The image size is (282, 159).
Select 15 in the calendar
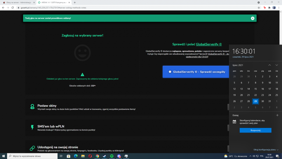point(255,89)
